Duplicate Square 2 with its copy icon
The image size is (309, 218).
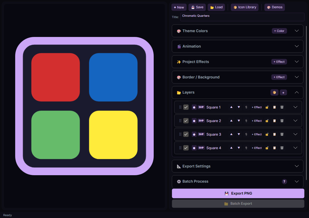click(274, 121)
